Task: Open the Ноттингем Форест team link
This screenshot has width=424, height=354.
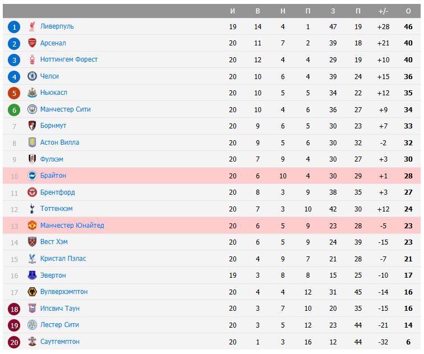Action: click(x=69, y=59)
